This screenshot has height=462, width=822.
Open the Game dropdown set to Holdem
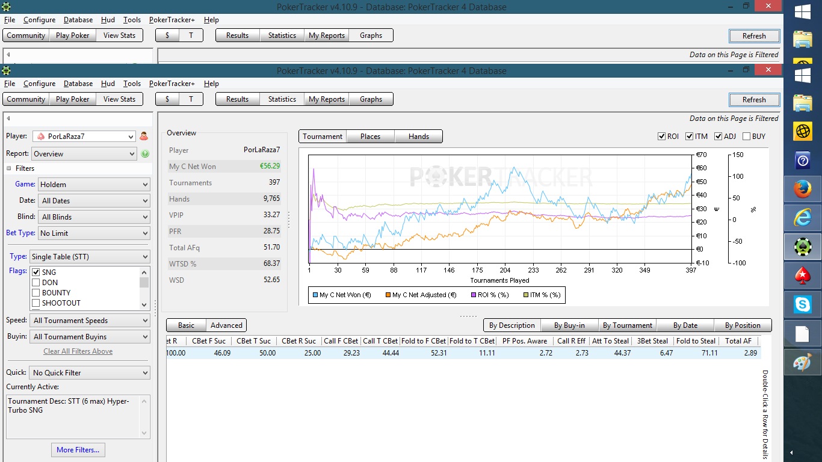pyautogui.click(x=94, y=185)
